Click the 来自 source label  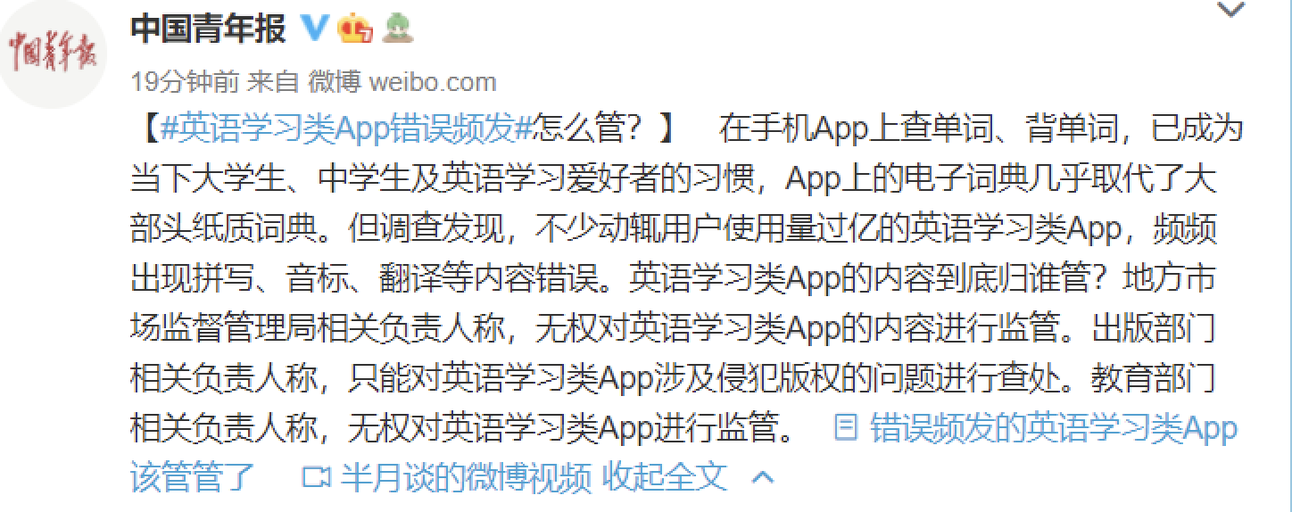(273, 82)
